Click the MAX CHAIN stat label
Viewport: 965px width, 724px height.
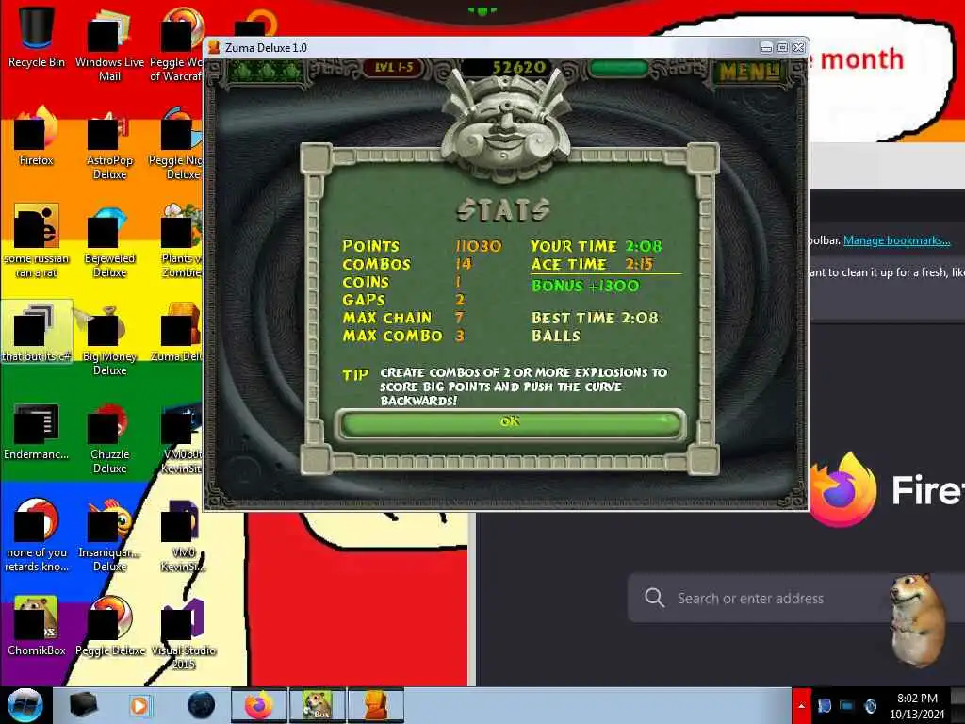click(387, 319)
